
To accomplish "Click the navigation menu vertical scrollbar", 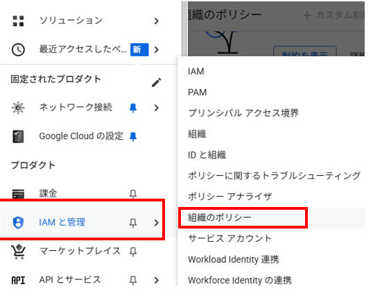I will (x=184, y=28).
